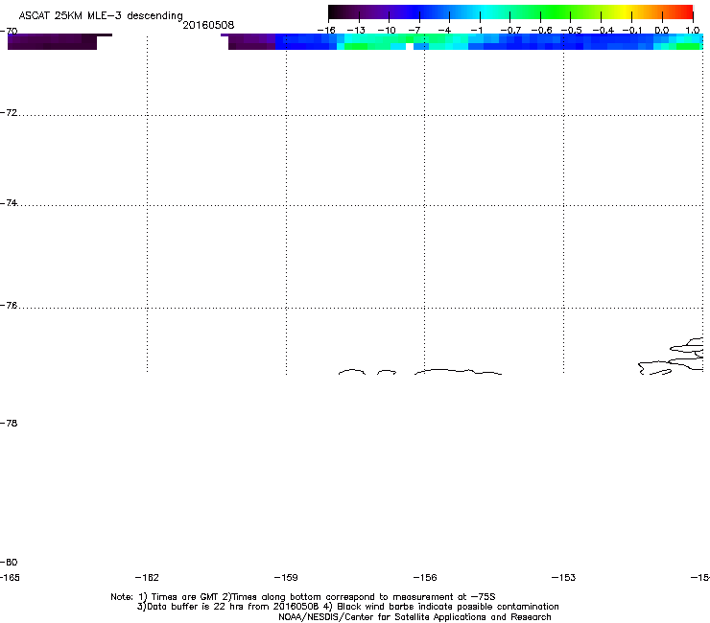Click the 'ASCAT 25KM MLE-3 descending' title
Image resolution: width=710 pixels, height=623 pixels.
101,16
